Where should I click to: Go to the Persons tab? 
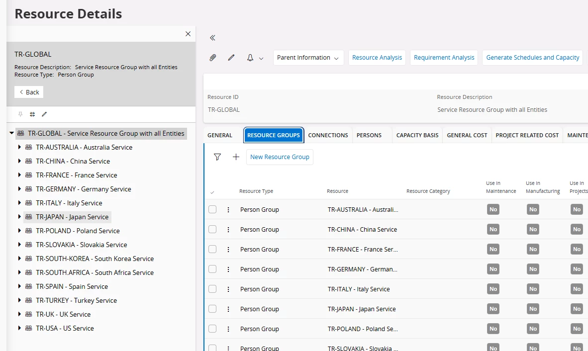[369, 135]
